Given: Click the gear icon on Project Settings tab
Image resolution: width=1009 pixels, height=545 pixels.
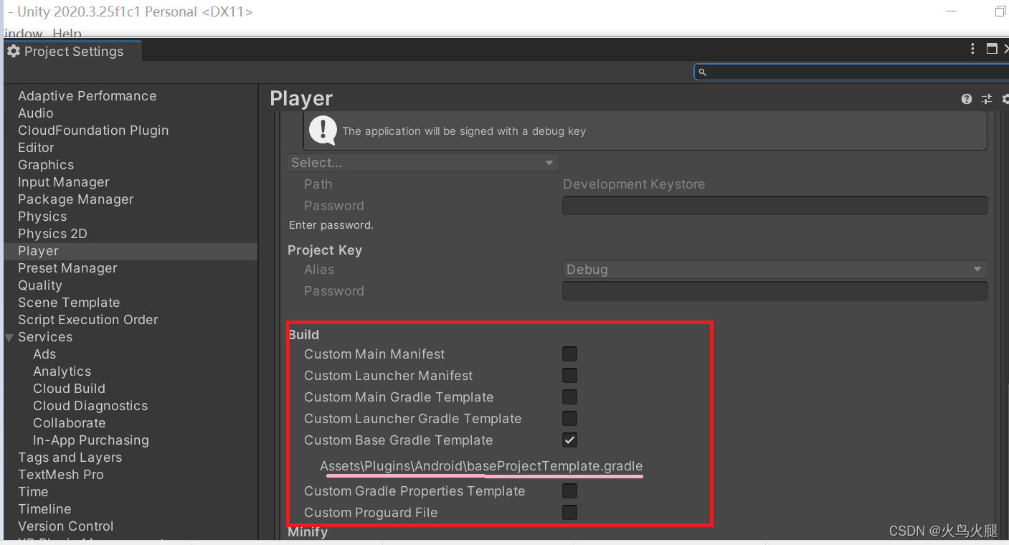Looking at the screenshot, I should tap(13, 51).
